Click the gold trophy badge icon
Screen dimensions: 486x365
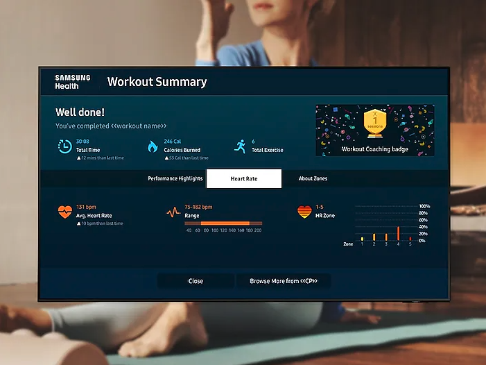[x=375, y=123]
